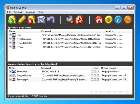The height and width of the screenshot is (104, 140).
Task: Select the Favekeeper name text
Action: pos(22,79)
